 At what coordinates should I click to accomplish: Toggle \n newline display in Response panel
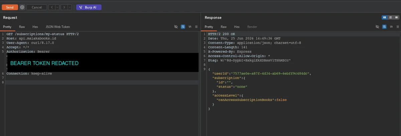click(391, 27)
